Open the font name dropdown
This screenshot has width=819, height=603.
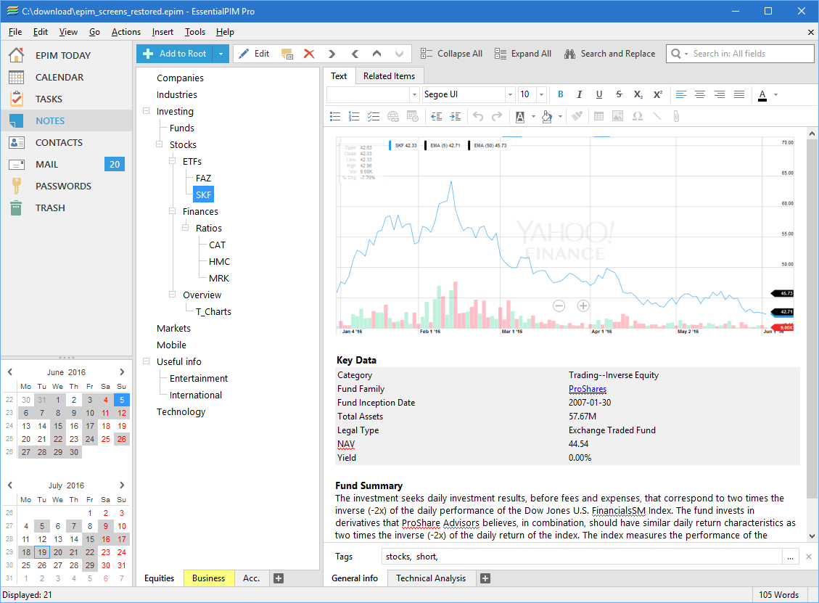point(510,94)
